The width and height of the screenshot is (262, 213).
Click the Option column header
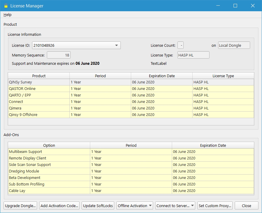click(x=49, y=145)
